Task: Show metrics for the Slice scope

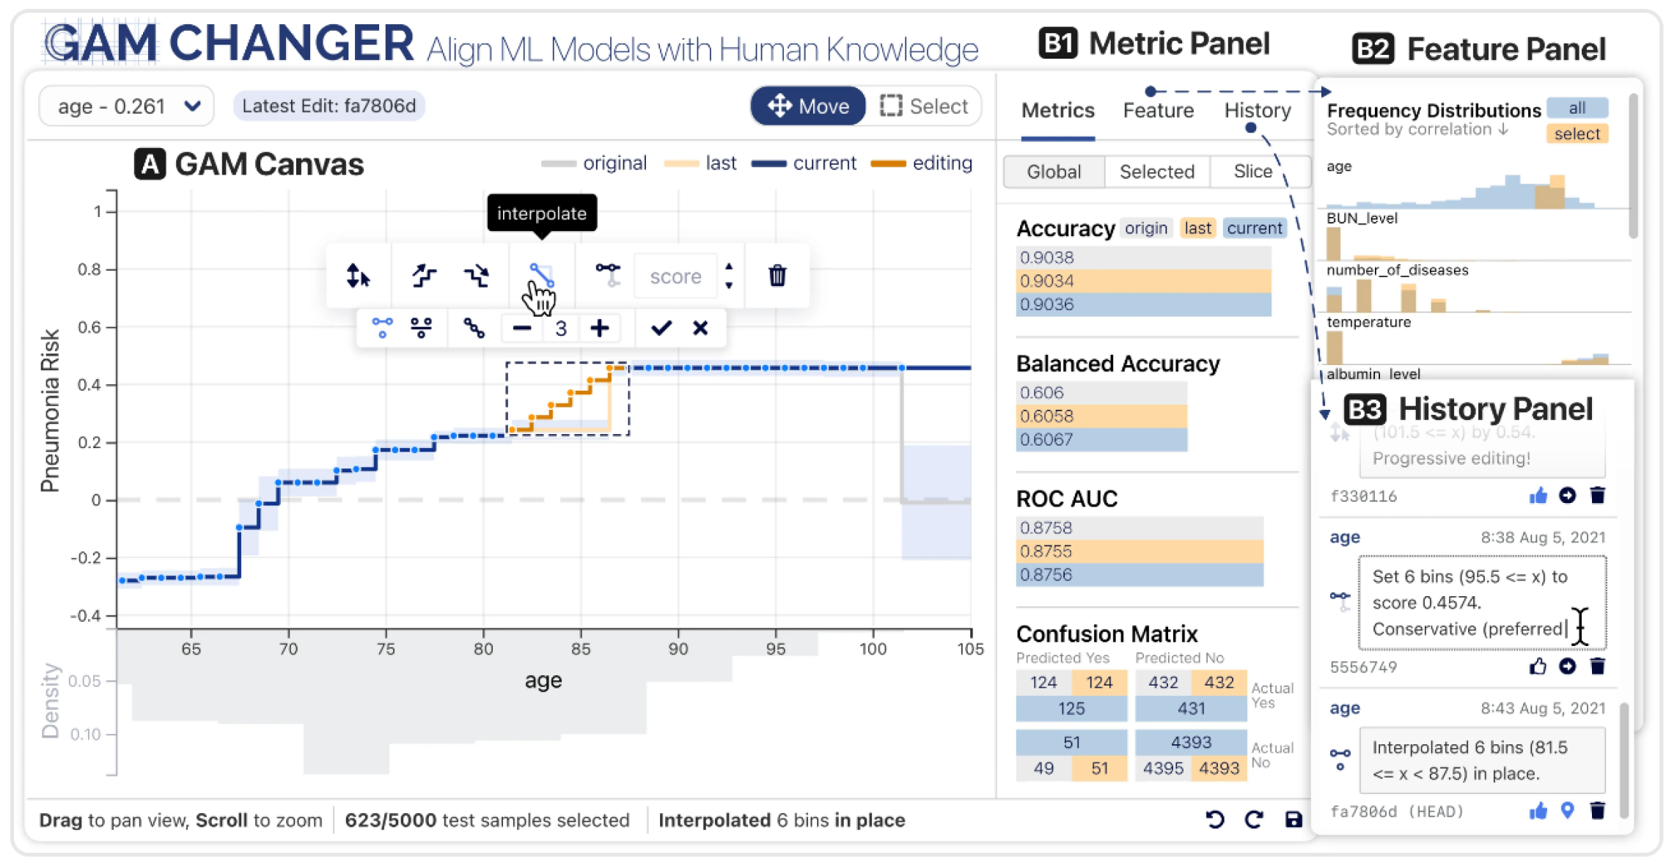Action: click(1252, 172)
